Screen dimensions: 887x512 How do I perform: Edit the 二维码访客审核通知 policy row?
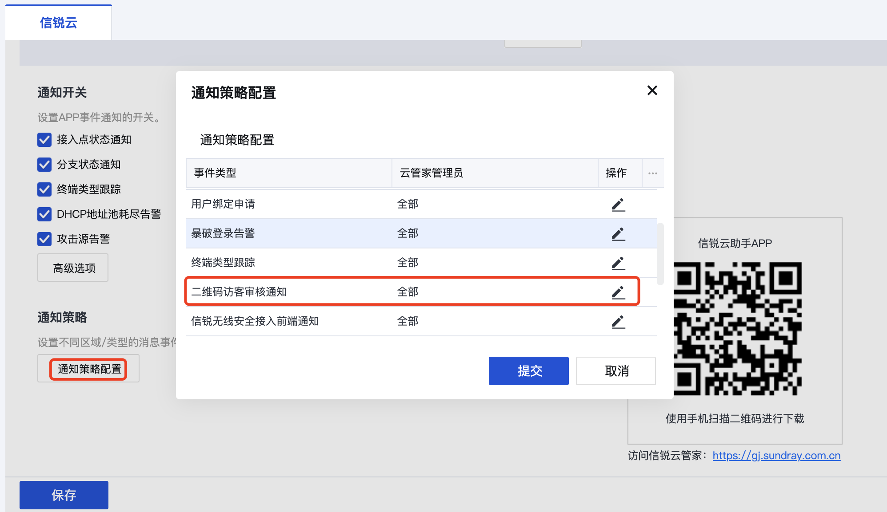(x=618, y=292)
